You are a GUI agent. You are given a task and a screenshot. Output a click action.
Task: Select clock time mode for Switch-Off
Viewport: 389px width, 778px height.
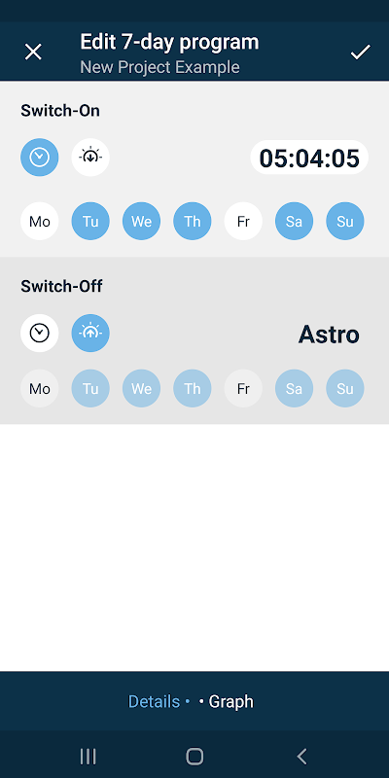40,333
